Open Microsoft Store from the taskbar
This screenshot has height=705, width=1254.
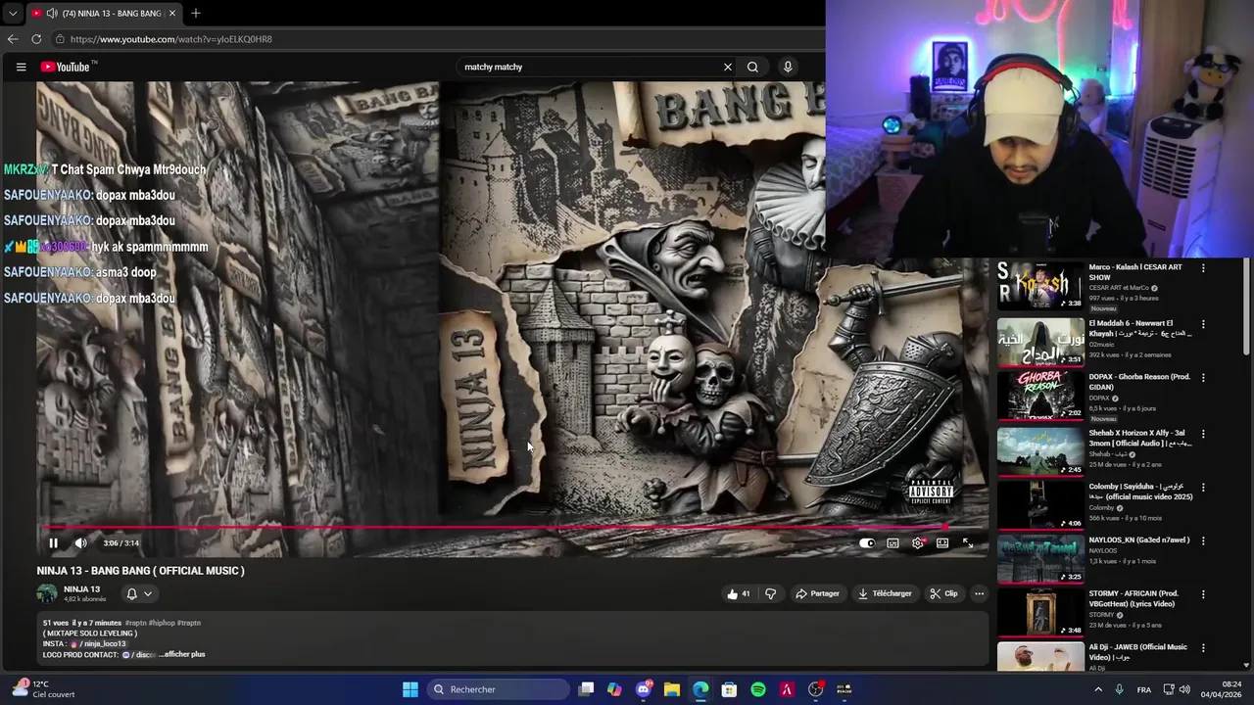pos(729,689)
